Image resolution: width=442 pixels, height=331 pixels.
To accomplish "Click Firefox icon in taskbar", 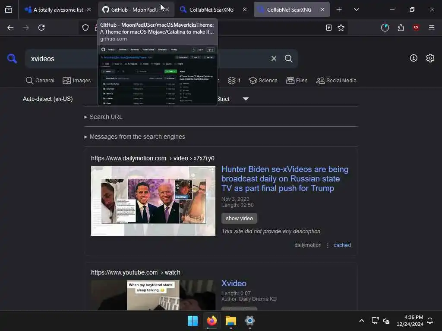I will pyautogui.click(x=212, y=321).
